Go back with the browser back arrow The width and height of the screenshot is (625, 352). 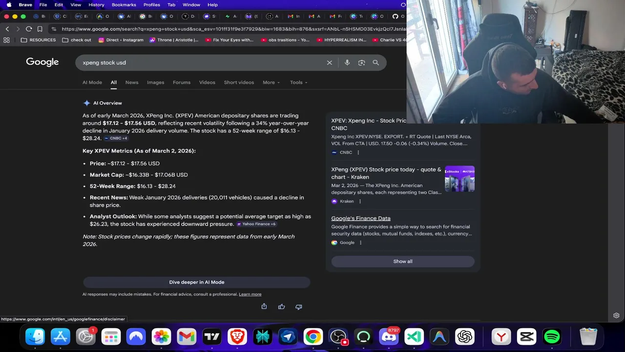pyautogui.click(x=7, y=29)
